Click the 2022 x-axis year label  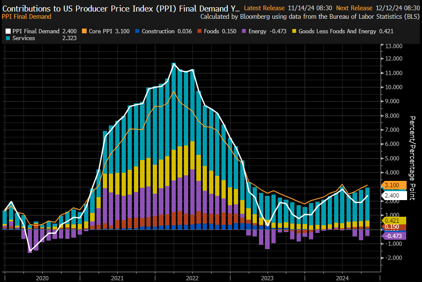coord(192,278)
